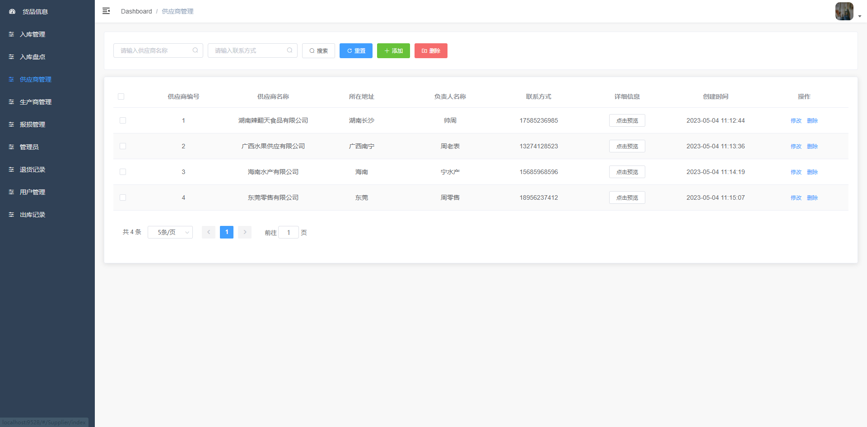The image size is (867, 427).
Task: Click the 管理员 sidebar icon
Action: click(x=11, y=147)
